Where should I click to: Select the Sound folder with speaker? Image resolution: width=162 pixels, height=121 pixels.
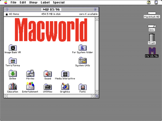(x=48, y=74)
